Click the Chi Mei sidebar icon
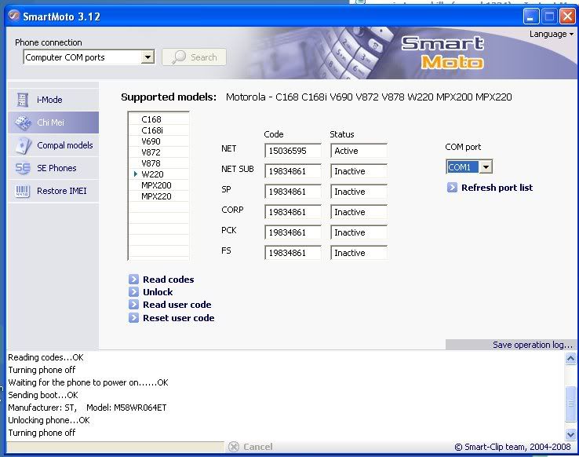 click(x=24, y=122)
